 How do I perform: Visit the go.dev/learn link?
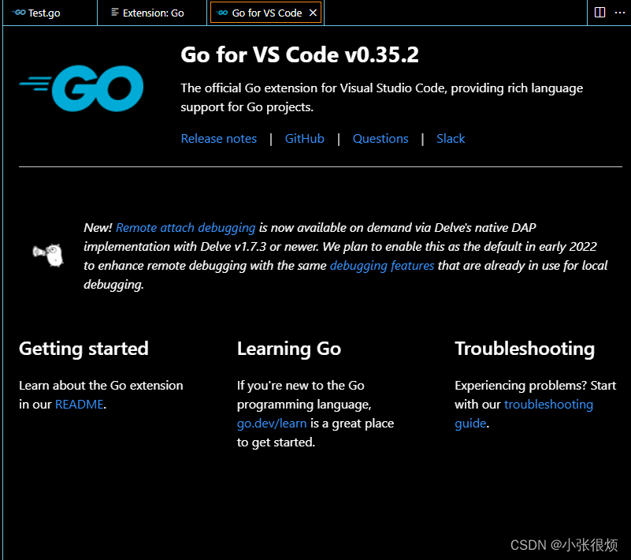pyautogui.click(x=272, y=424)
